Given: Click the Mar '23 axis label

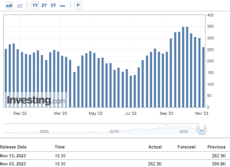Looking at the screenshot, I should point(60,113).
